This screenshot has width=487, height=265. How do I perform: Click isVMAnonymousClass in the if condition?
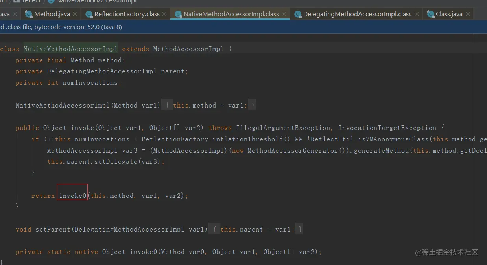coord(391,139)
